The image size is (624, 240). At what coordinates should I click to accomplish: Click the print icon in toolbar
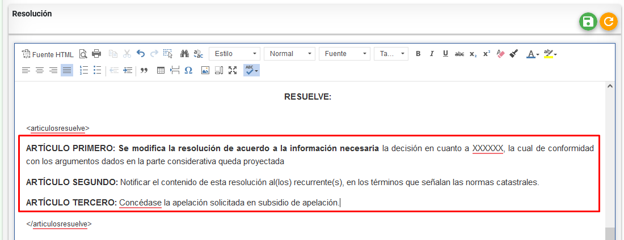tap(96, 54)
